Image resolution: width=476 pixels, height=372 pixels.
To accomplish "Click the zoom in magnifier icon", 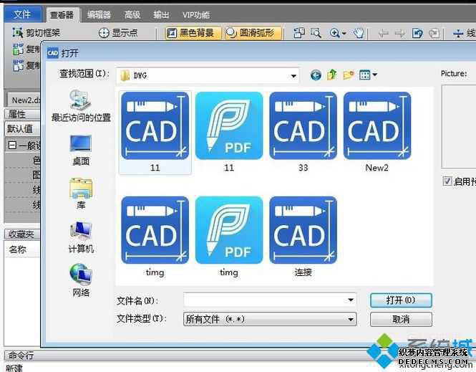I will click(334, 33).
